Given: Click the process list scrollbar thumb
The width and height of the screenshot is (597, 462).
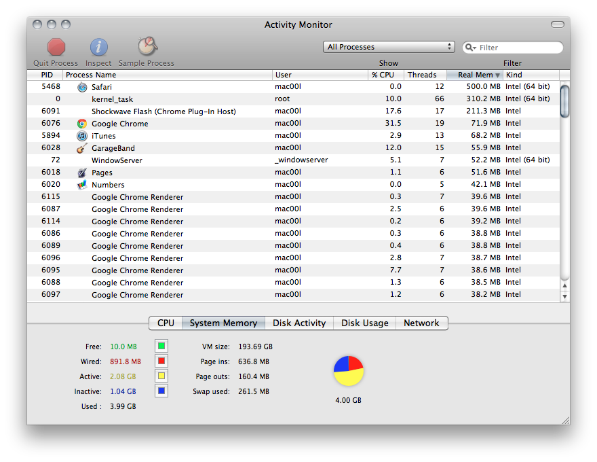Looking at the screenshot, I should [x=564, y=101].
